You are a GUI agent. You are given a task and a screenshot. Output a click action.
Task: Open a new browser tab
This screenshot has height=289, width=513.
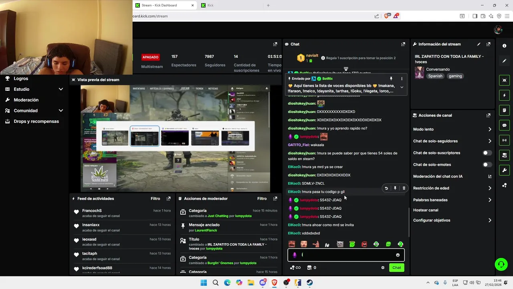(268, 5)
